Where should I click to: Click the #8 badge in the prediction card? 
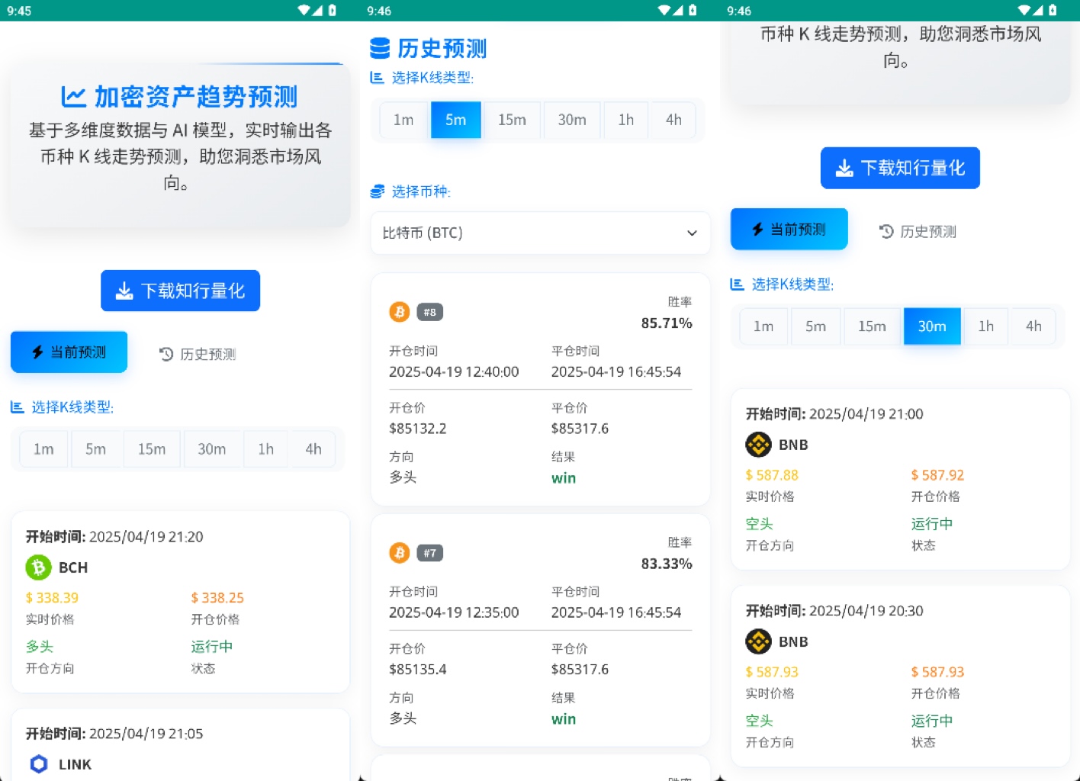click(430, 312)
